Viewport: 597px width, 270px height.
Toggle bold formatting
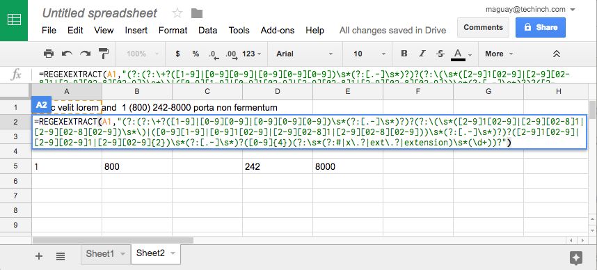(404, 54)
